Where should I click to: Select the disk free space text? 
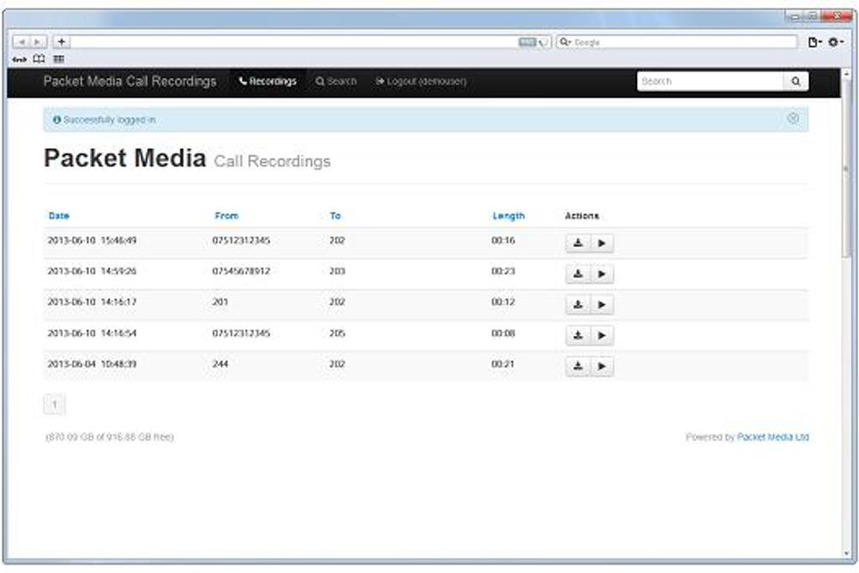tap(109, 437)
